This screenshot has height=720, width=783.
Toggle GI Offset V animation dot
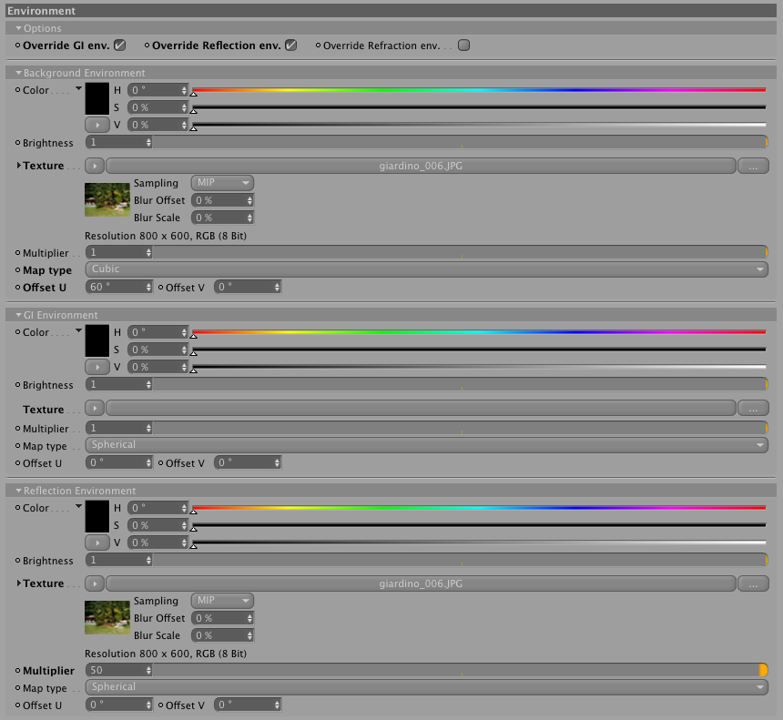click(161, 462)
